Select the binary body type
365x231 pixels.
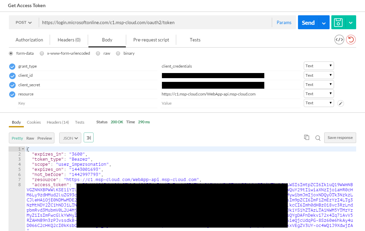pos(118,53)
